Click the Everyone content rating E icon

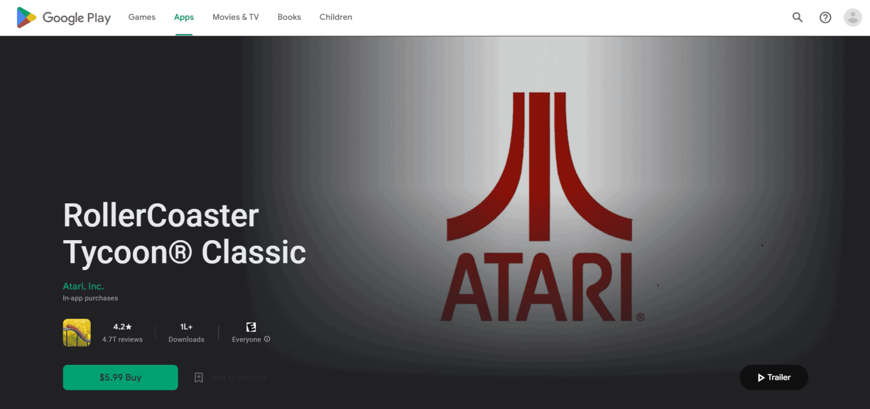(x=251, y=327)
